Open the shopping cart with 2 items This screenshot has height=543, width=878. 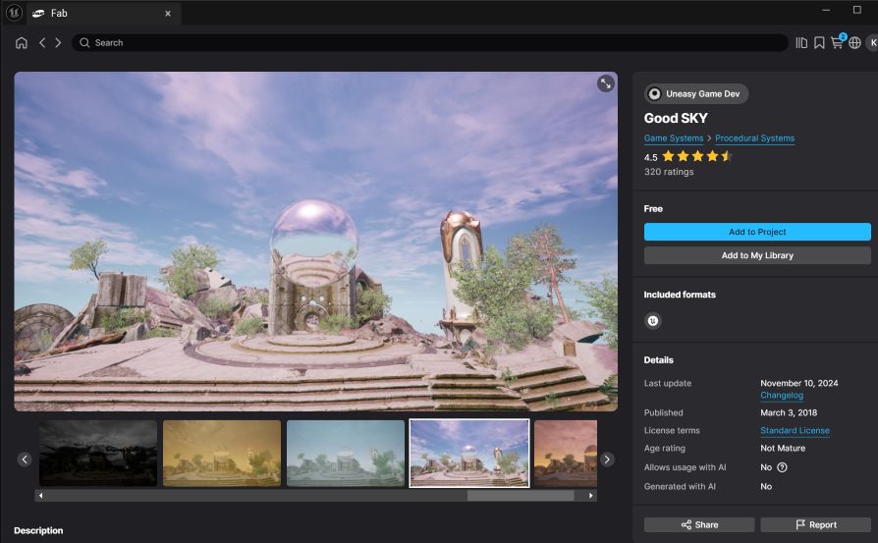[837, 43]
